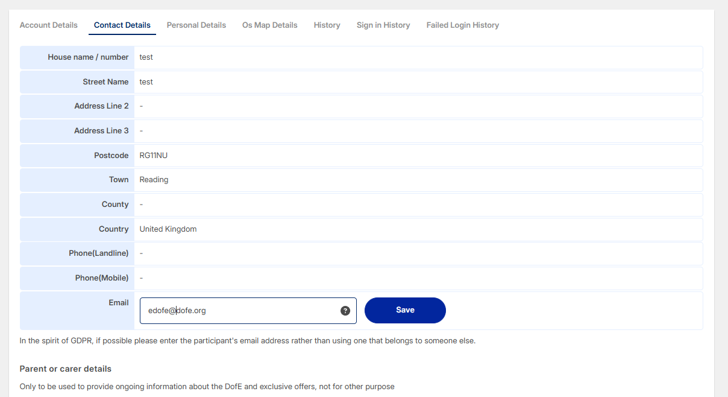Select the Contact Details tab
This screenshot has height=397, width=728.
(122, 25)
